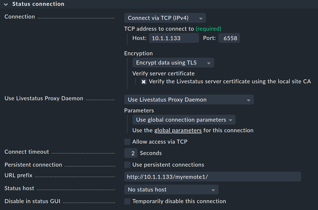Viewport: 318px width, 210px height.
Task: Click the Encryption dropdown arrow icon
Action: click(209, 62)
